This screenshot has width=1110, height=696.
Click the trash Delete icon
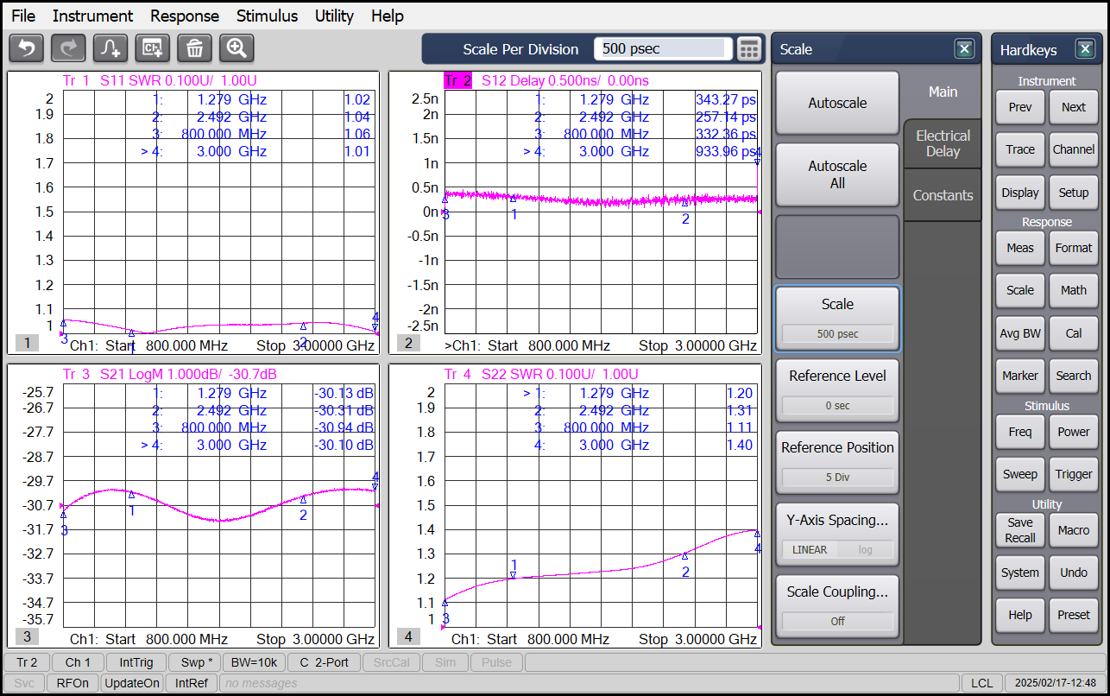point(195,48)
